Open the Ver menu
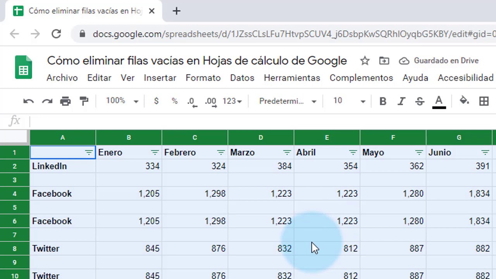The height and width of the screenshot is (279, 496). (127, 78)
